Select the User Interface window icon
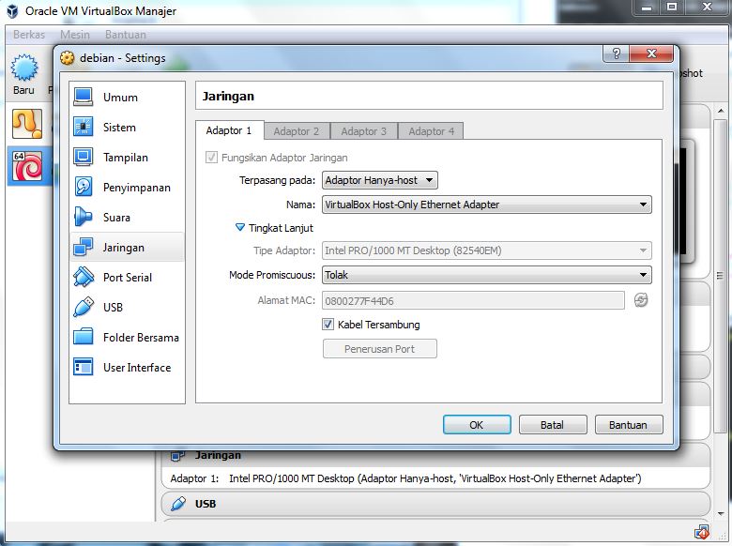732x546 pixels. point(84,367)
